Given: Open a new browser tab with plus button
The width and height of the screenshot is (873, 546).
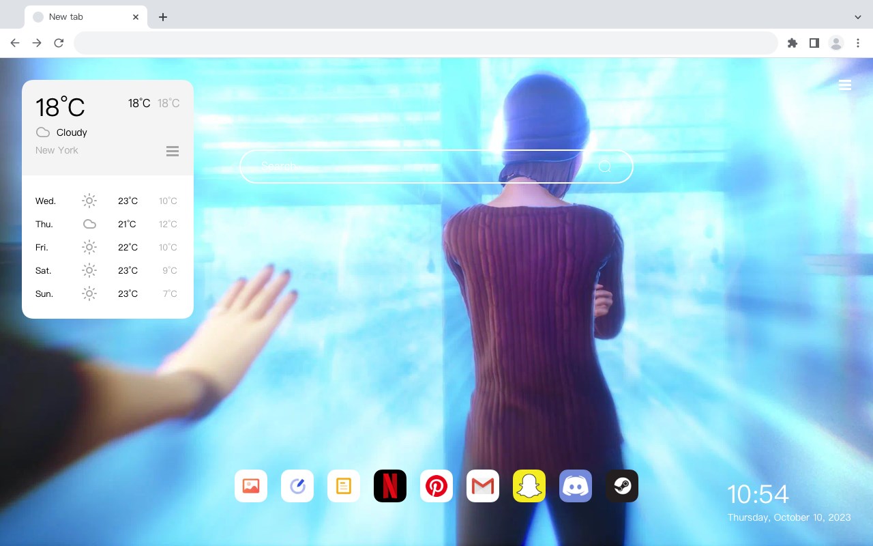Looking at the screenshot, I should [x=162, y=17].
